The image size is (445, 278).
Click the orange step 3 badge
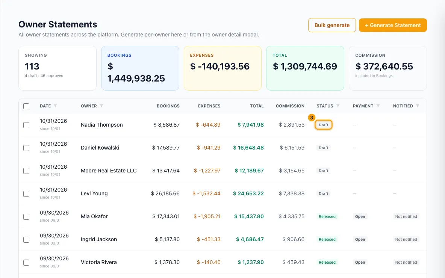tap(312, 118)
